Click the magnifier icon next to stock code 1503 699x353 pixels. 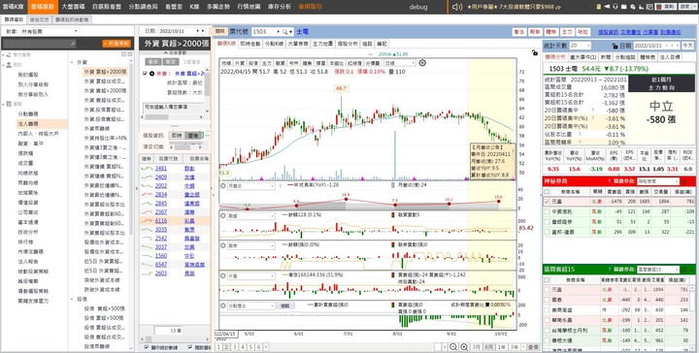284,32
